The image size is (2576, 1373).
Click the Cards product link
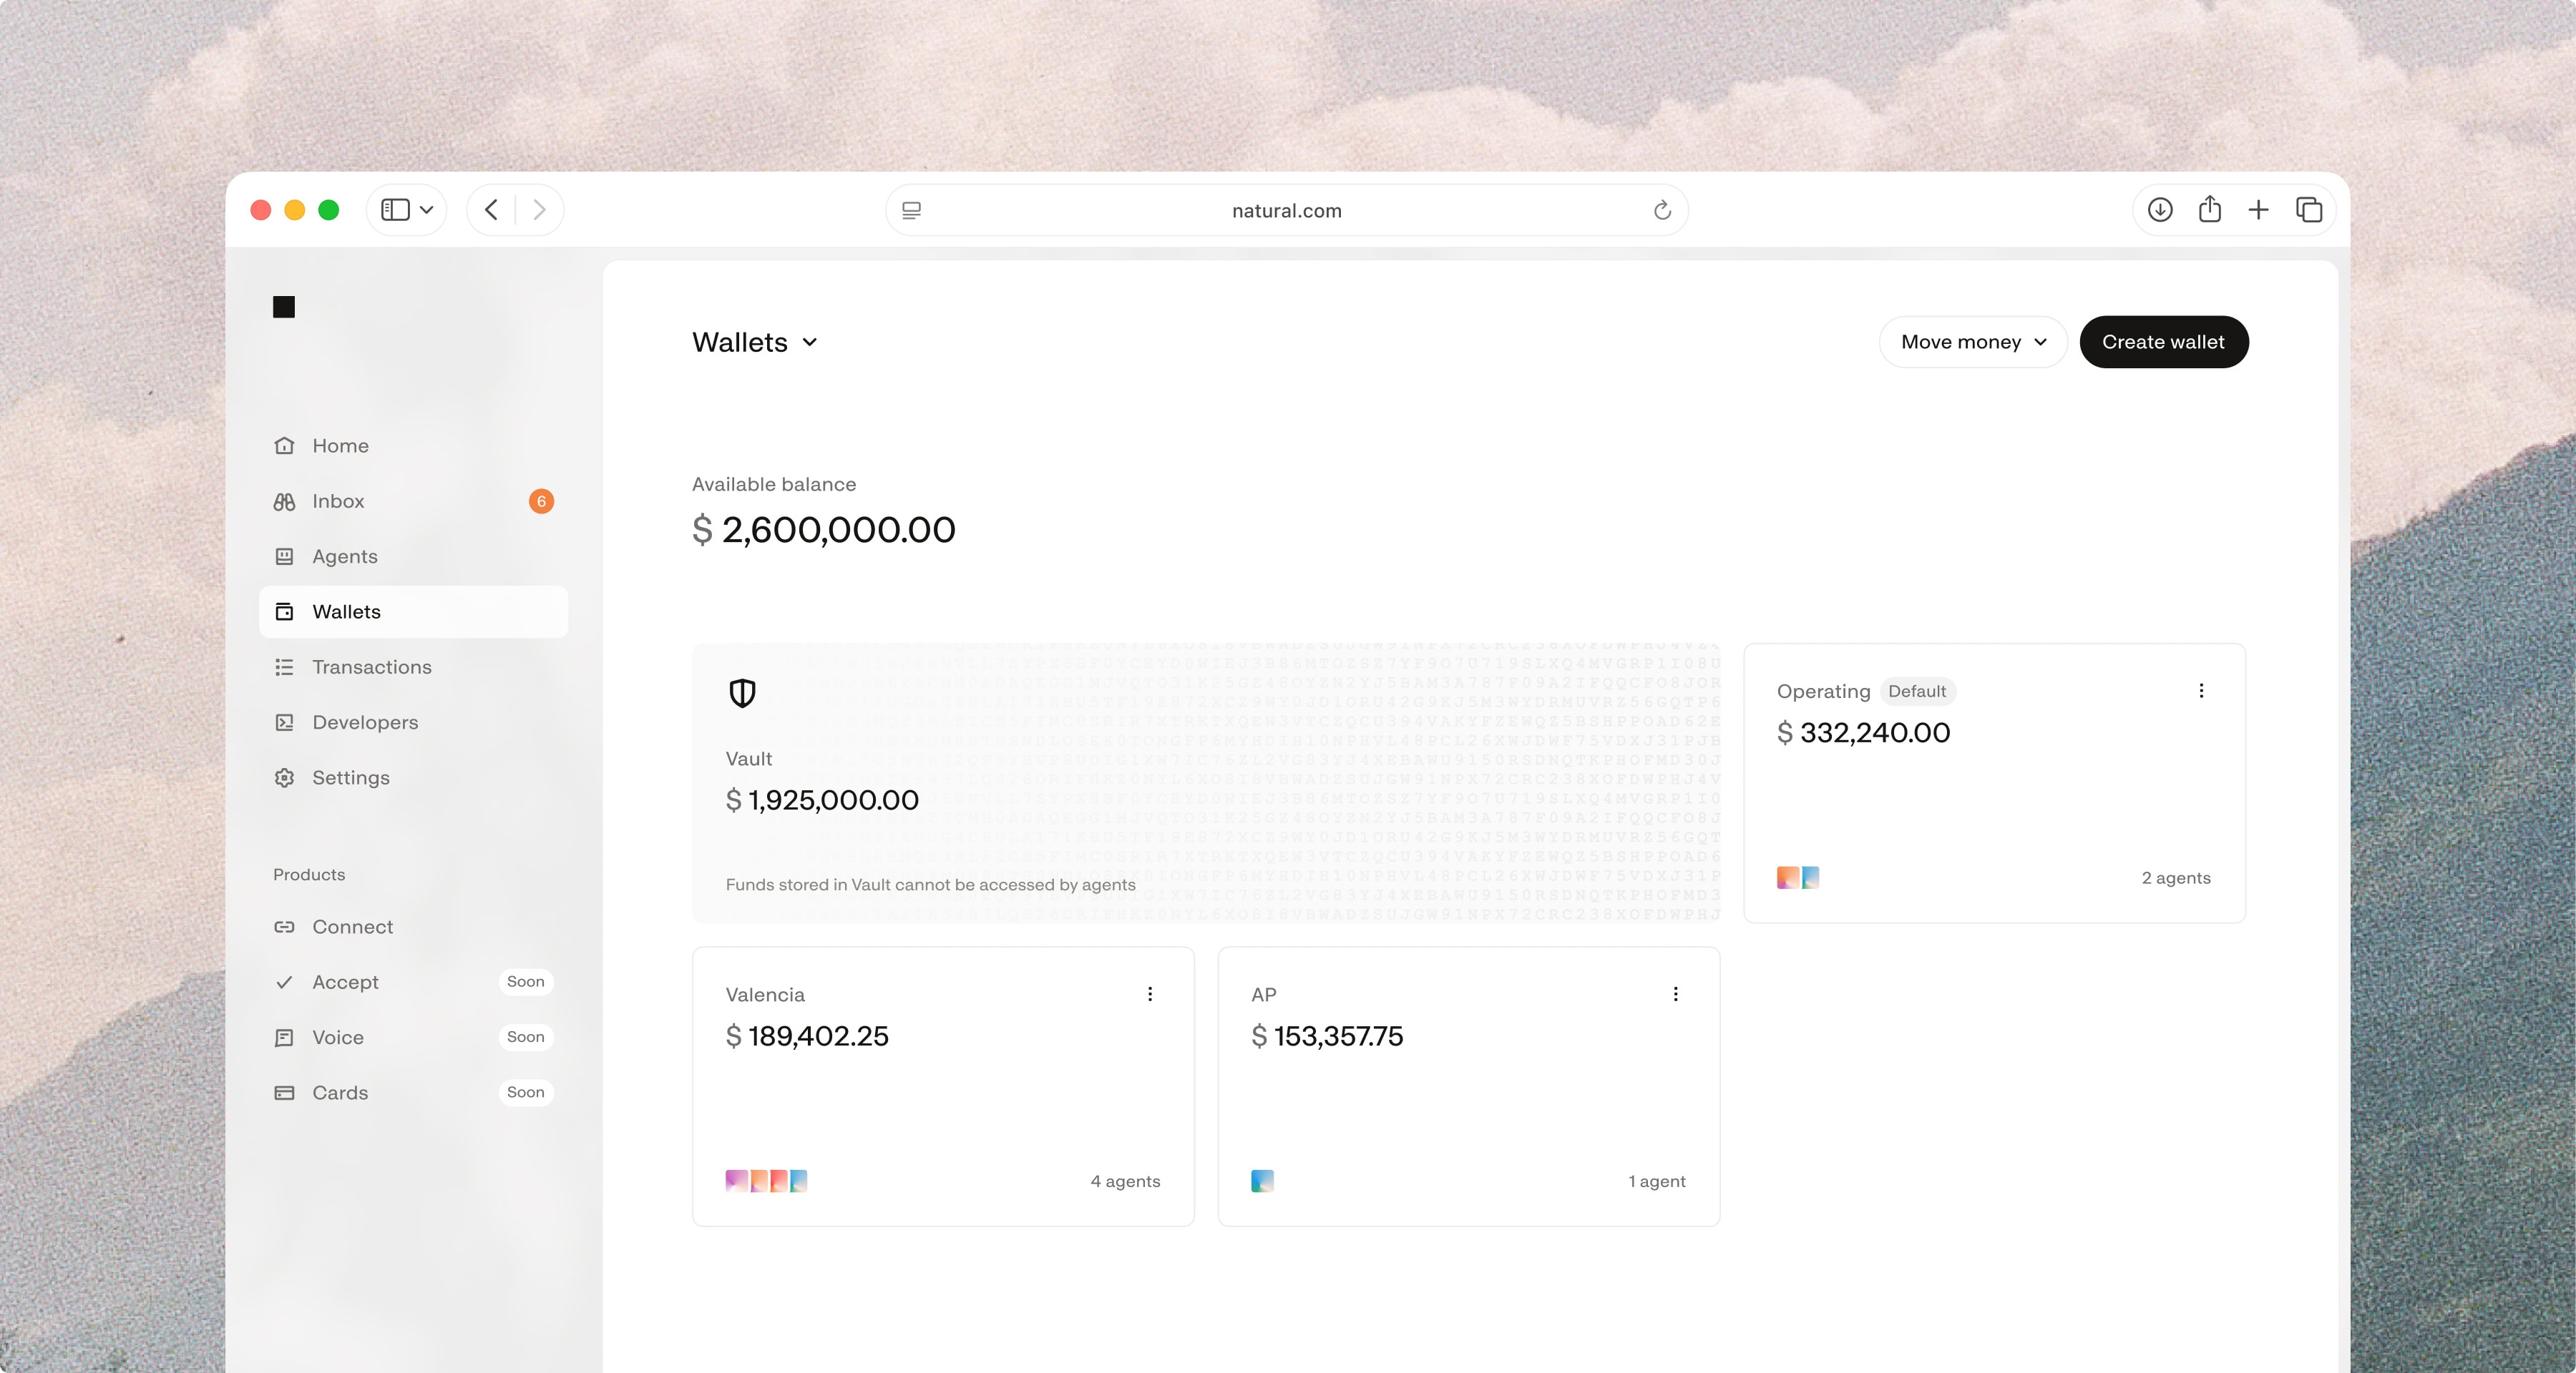coord(413,1093)
